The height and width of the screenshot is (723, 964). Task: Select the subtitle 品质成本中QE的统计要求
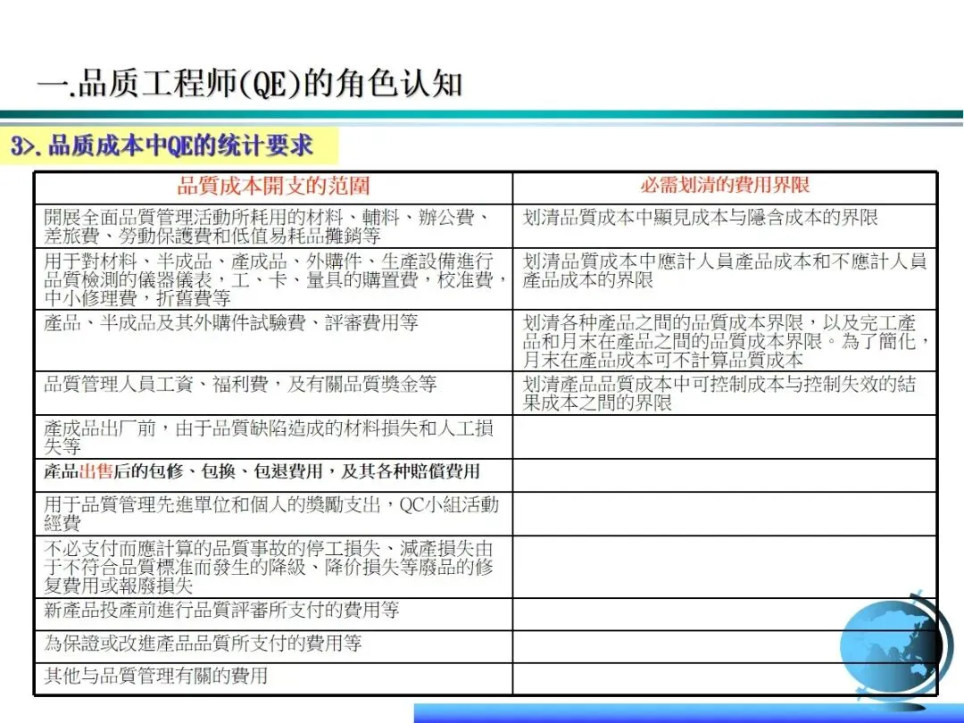[x=162, y=146]
